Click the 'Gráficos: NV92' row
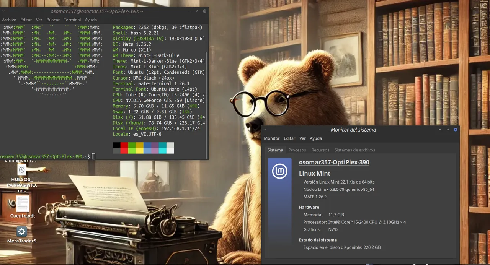490x265 pixels. point(321,229)
